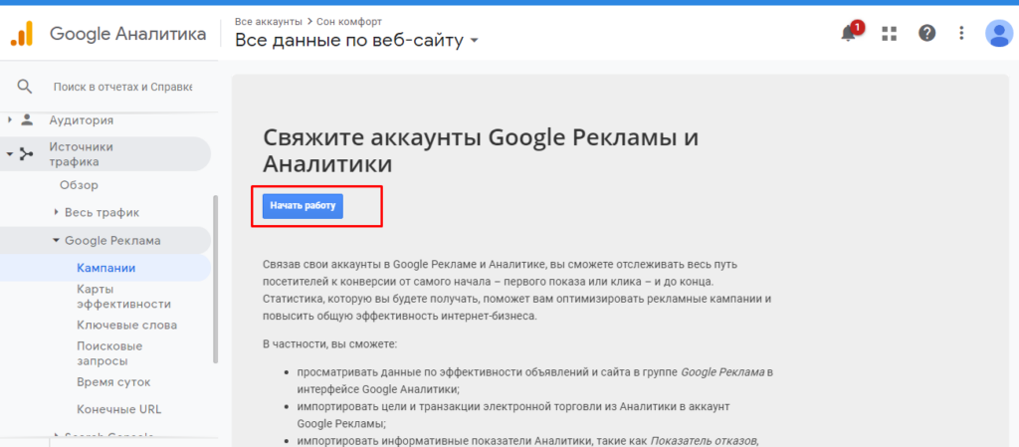This screenshot has width=1019, height=447.
Task: Open the Все данные по веб-сайту dropdown
Action: coord(357,41)
